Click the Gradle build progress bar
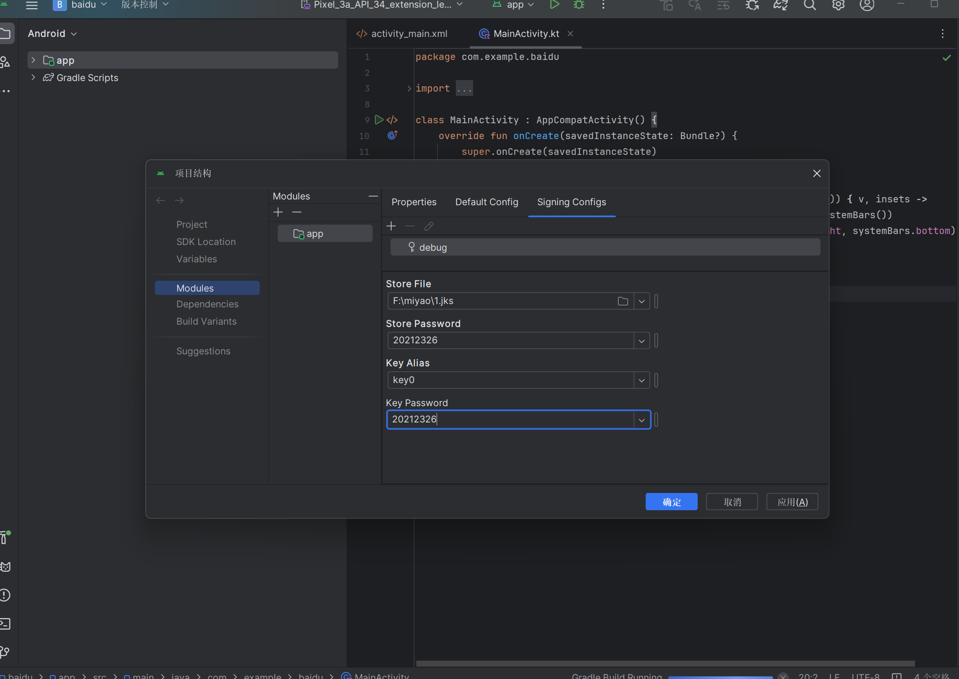 (x=720, y=677)
